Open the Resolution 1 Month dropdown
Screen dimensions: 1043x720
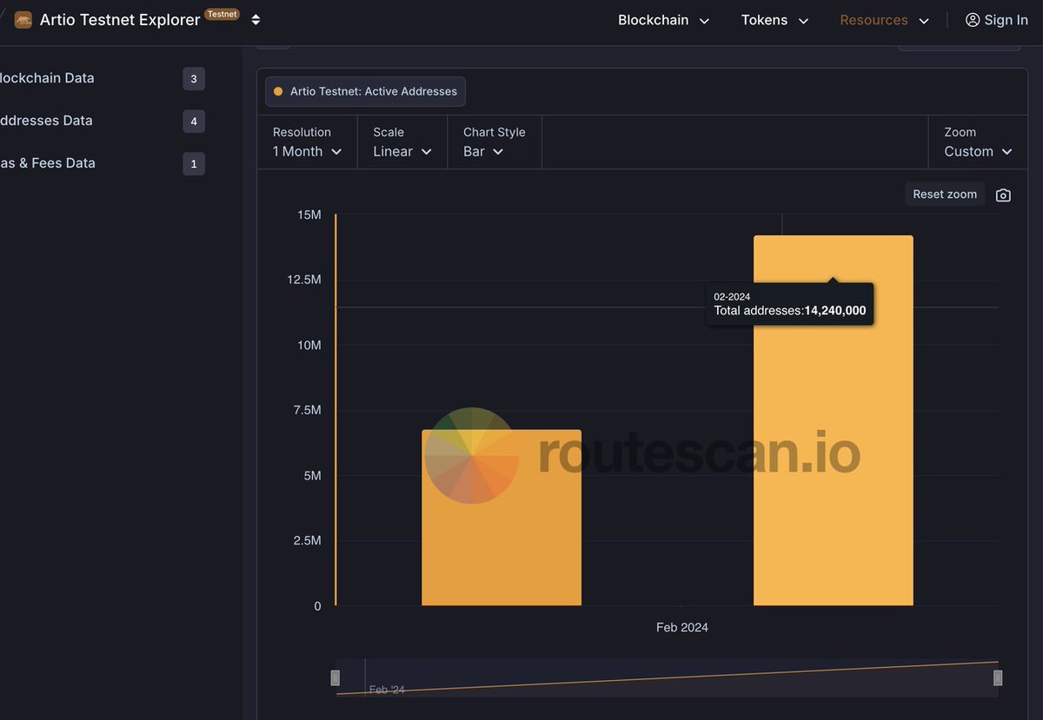[x=307, y=142]
